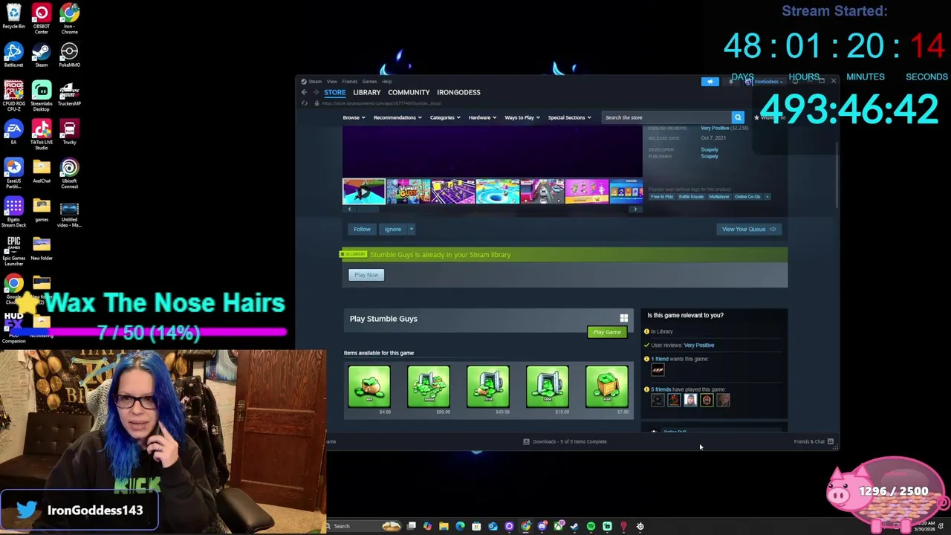Open CPUID ROG CPU-Z desktop icon
Screen dimensions: 951x535
[13, 96]
